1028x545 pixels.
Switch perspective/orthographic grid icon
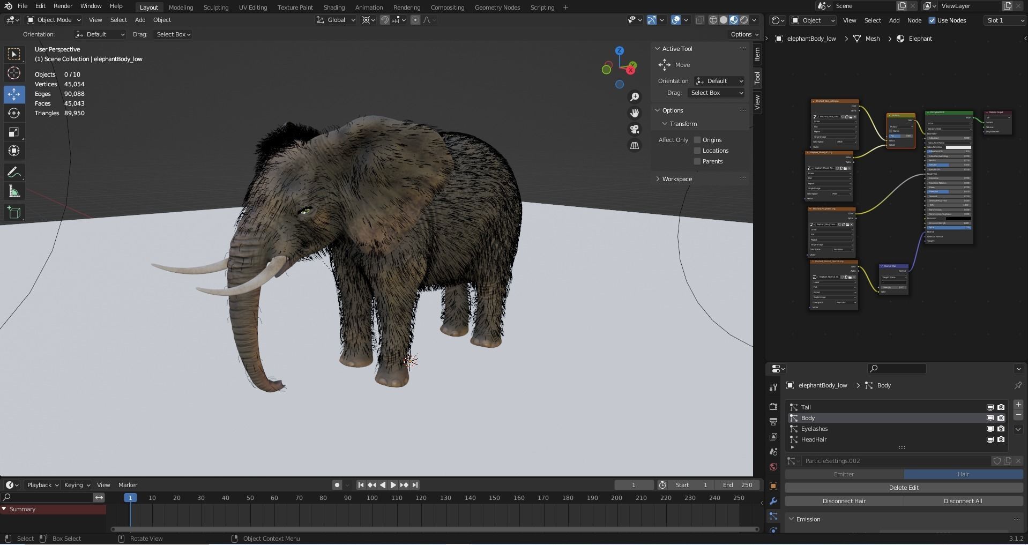635,145
